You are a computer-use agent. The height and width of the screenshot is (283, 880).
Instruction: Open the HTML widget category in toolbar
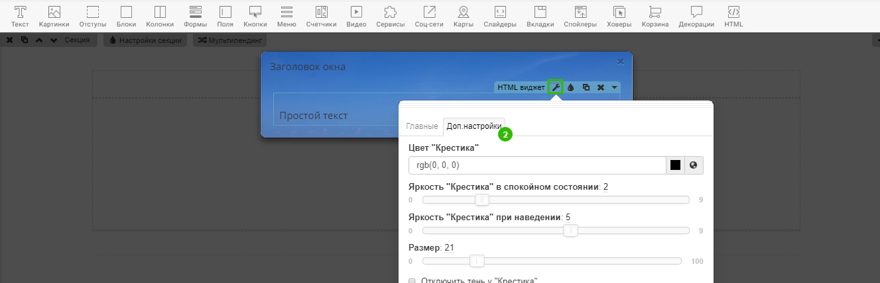point(733,17)
